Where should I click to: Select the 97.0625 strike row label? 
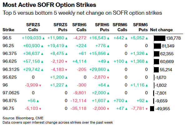(11, 93)
